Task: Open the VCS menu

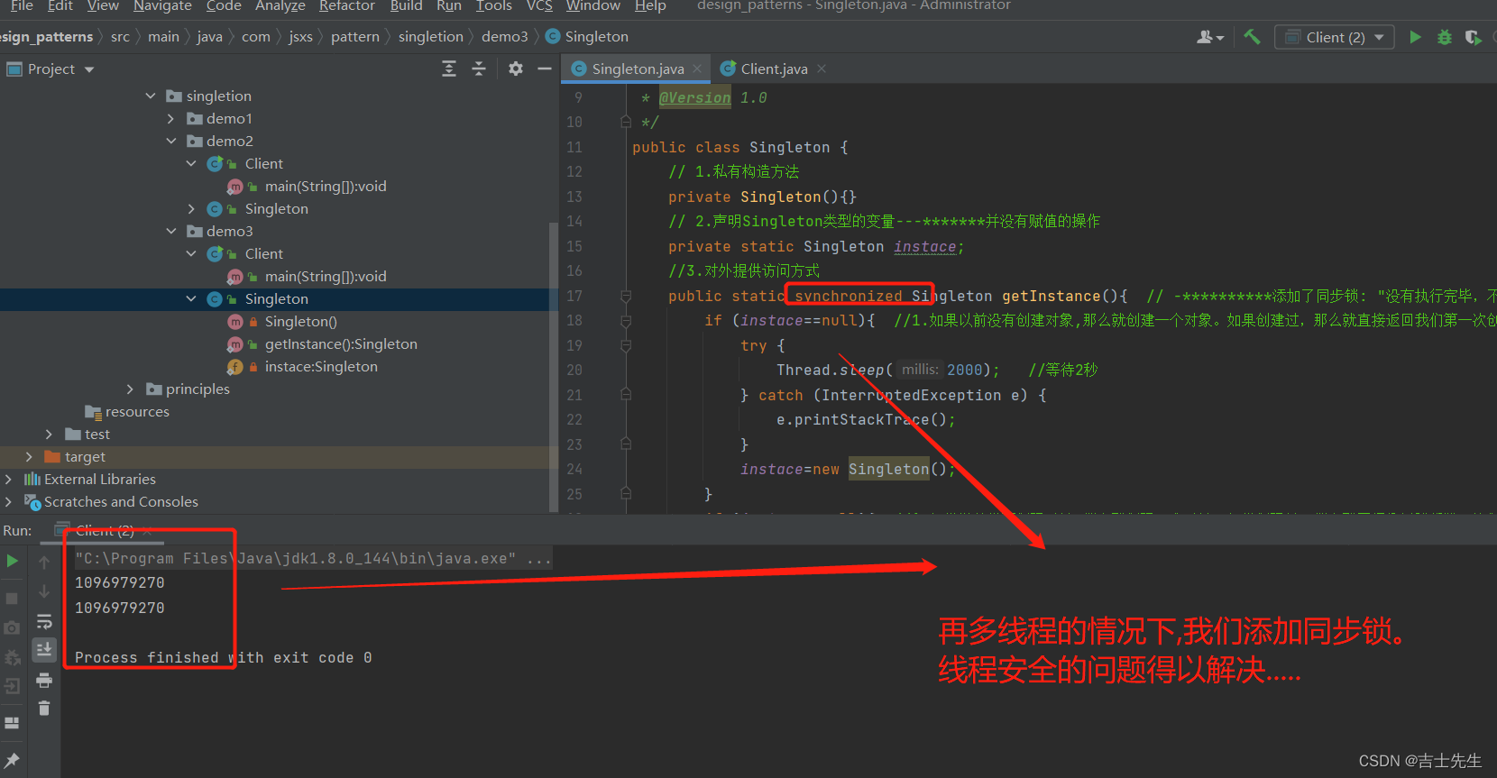Action: pos(539,5)
